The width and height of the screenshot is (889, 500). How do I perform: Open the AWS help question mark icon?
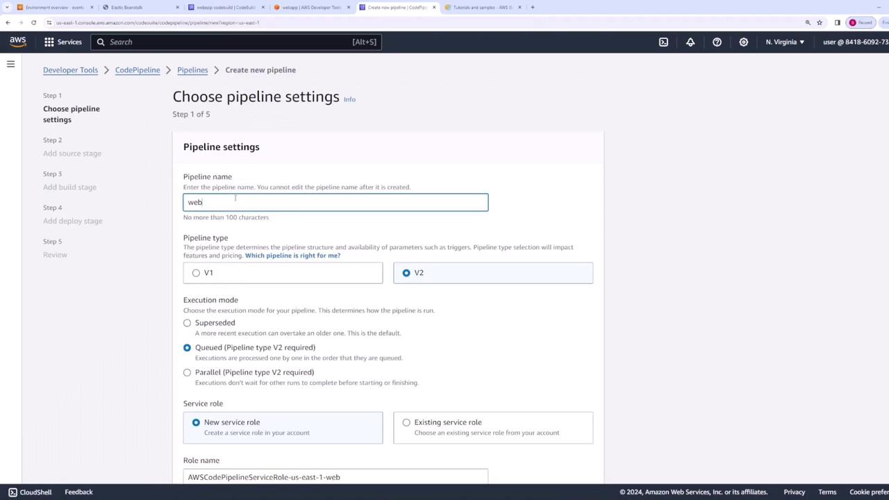717,42
